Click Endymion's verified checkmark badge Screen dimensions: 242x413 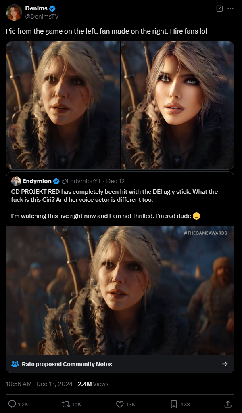click(56, 181)
